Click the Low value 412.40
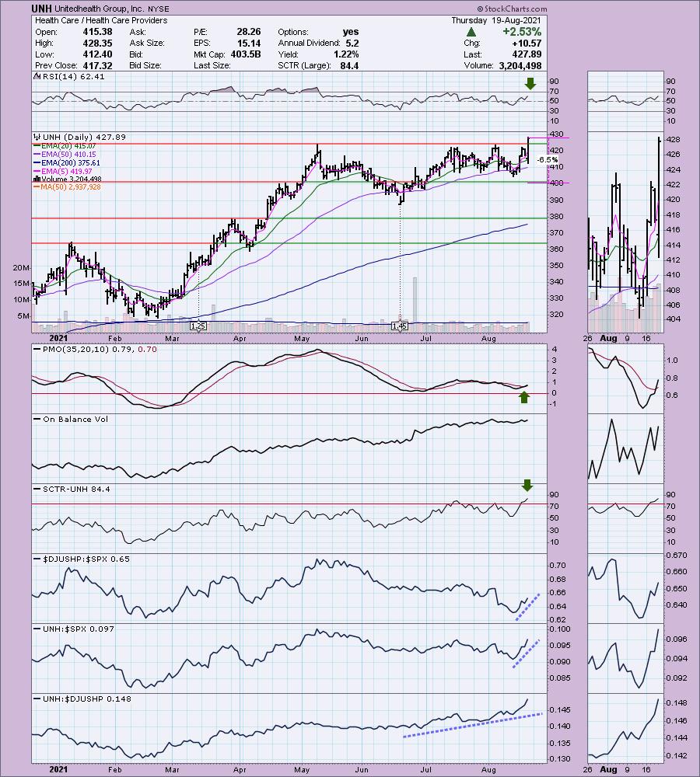 (x=98, y=54)
